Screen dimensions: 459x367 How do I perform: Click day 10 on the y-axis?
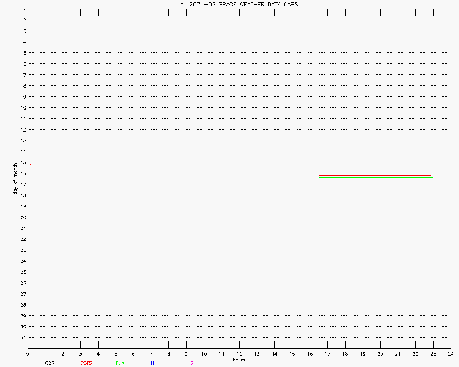click(23, 108)
